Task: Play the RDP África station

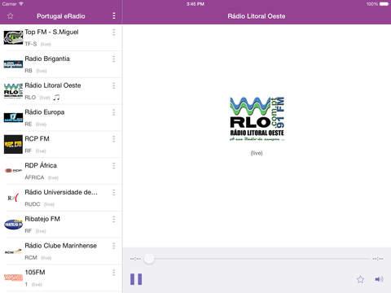Action: coord(61,171)
